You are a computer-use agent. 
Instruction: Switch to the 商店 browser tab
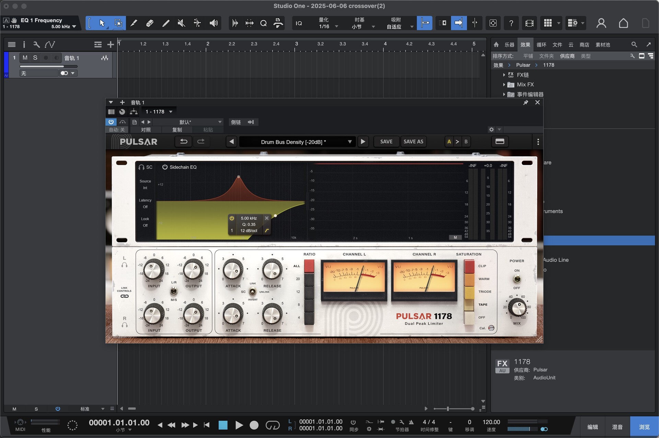584,45
